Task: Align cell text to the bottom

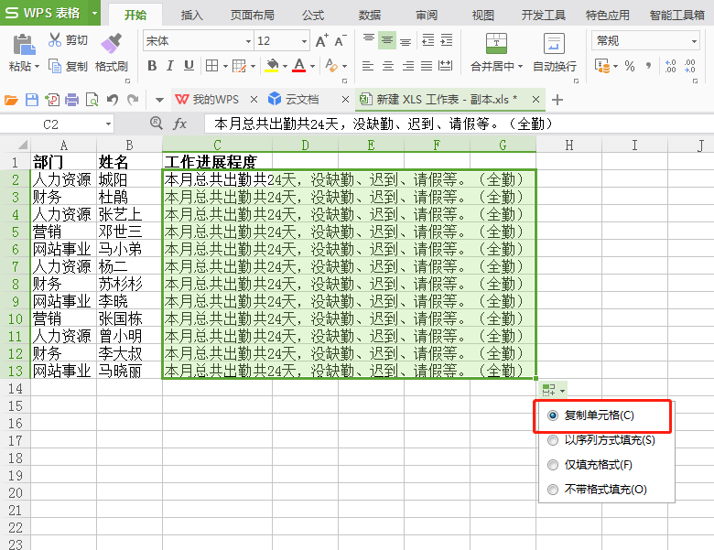Action: click(x=406, y=41)
